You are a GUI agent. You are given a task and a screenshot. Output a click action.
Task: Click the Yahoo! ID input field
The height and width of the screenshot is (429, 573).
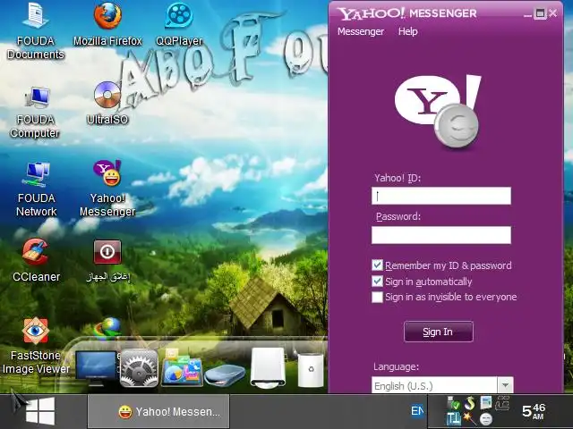coord(441,196)
